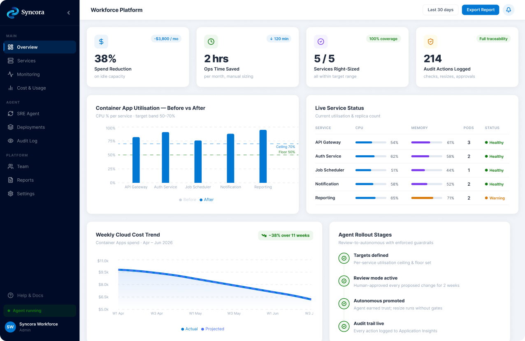Click the 100% coverage badge
The width and height of the screenshot is (525, 341).
tap(383, 39)
